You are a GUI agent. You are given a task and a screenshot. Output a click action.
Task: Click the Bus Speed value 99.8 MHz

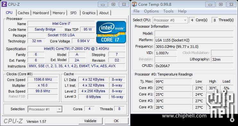tap(43, 91)
